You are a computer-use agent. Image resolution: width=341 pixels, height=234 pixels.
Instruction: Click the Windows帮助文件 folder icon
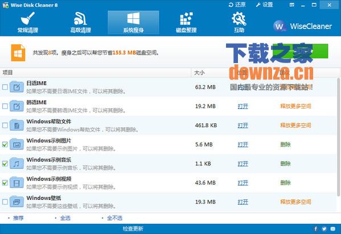tap(17, 125)
